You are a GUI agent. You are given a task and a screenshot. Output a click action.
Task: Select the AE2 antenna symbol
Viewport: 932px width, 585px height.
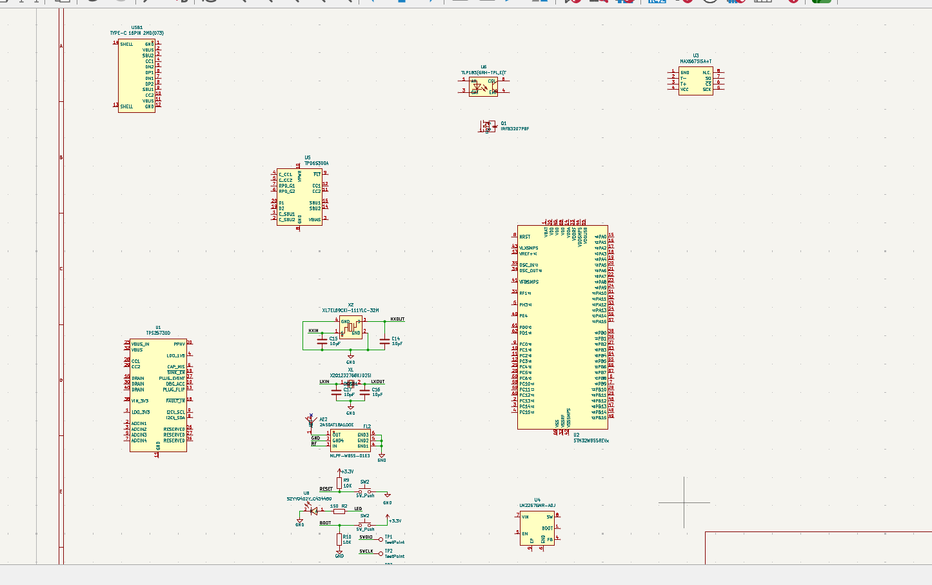tap(312, 424)
